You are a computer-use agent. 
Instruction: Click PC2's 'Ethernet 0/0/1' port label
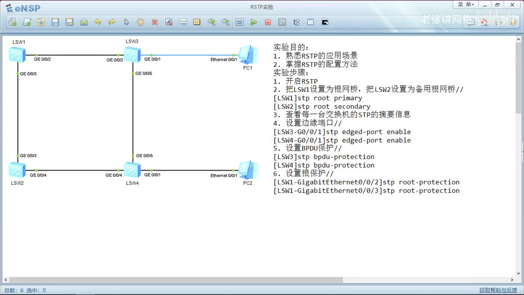tap(224, 176)
